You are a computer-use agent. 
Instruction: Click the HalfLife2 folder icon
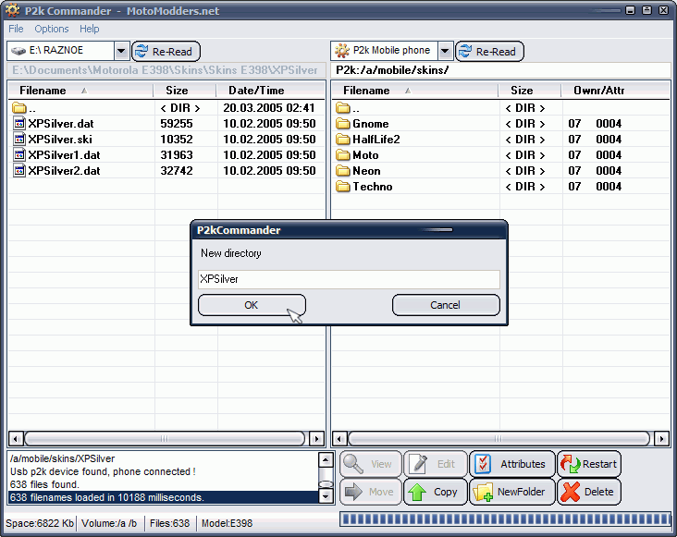(343, 140)
